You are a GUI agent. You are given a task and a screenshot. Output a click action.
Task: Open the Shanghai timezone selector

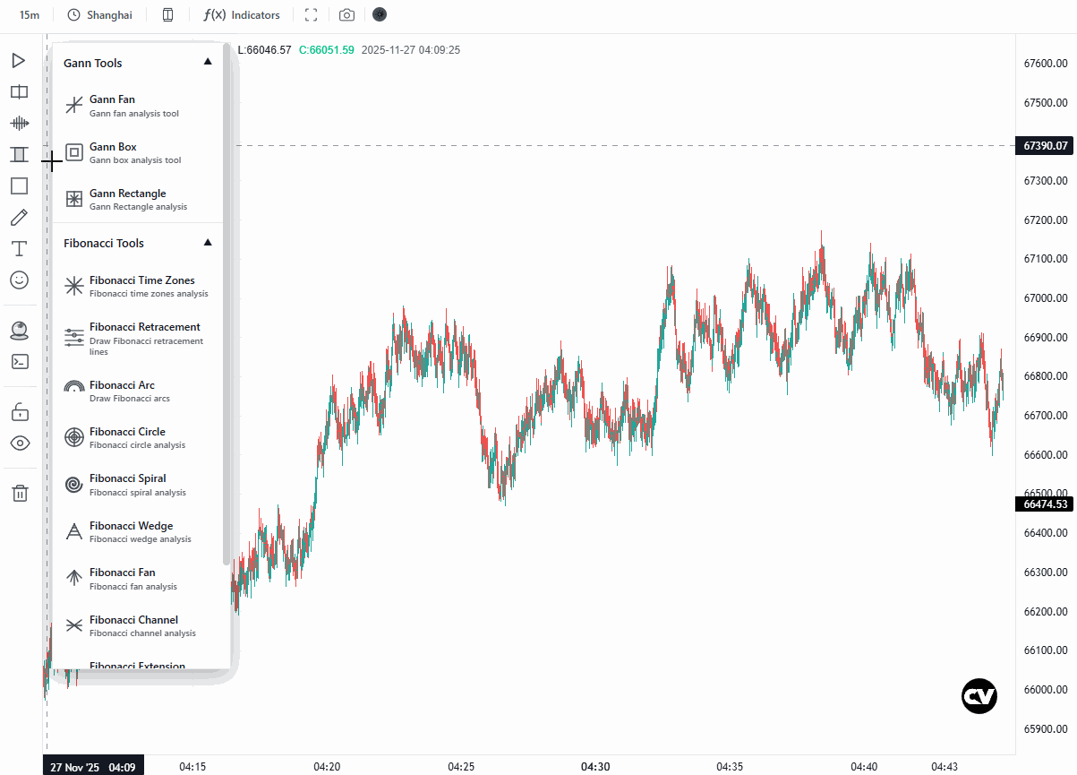pyautogui.click(x=99, y=15)
